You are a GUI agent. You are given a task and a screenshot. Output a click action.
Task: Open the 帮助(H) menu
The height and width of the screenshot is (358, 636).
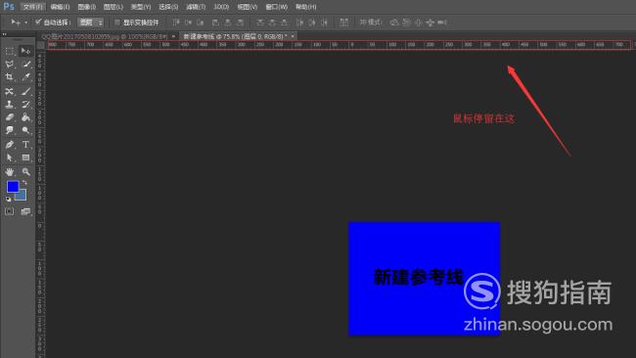coord(306,7)
